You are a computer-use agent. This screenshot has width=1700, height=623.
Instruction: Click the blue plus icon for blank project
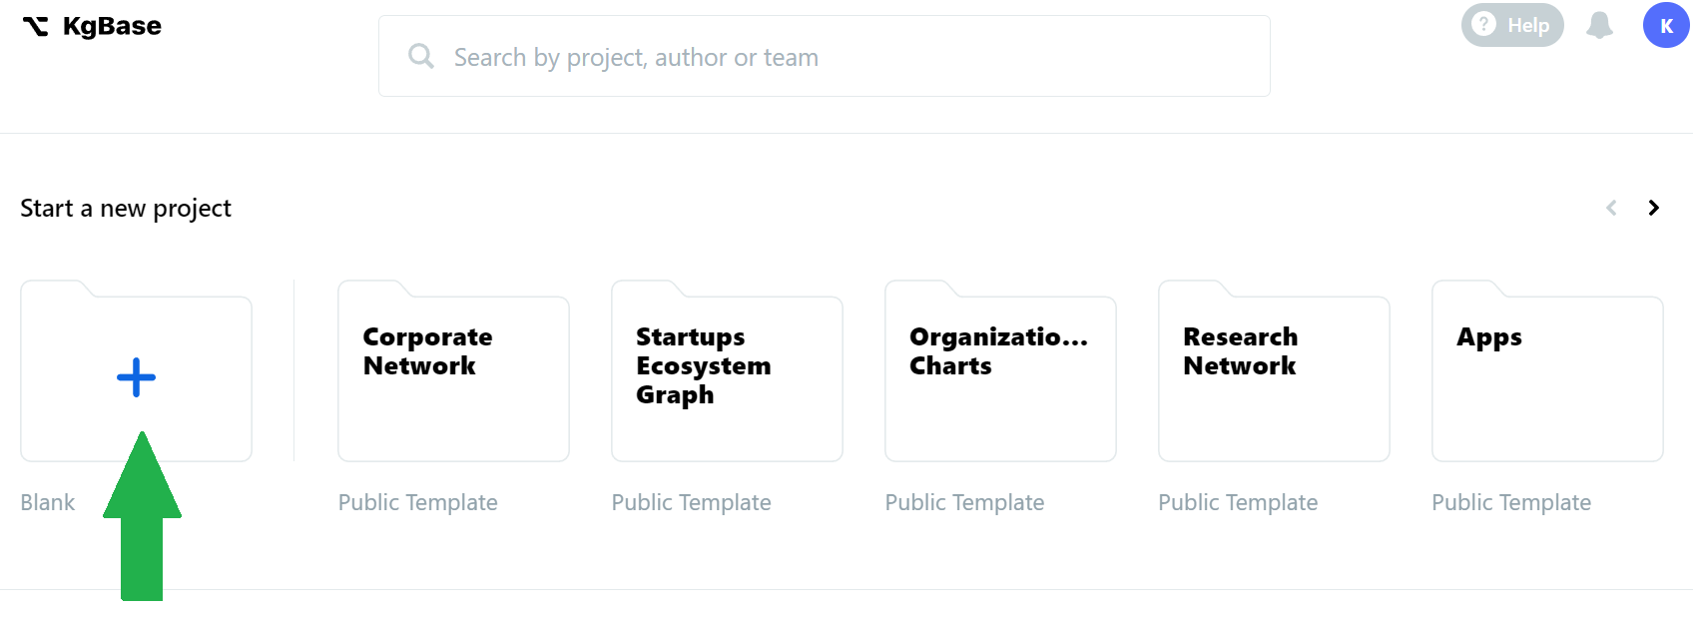pos(136,377)
